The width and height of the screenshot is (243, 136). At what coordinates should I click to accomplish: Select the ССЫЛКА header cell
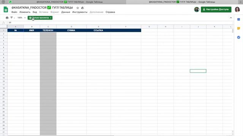98,30
